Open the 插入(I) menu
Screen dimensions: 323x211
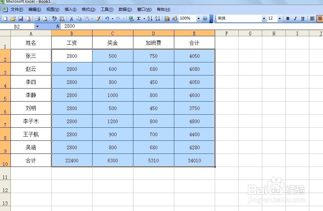[70, 9]
